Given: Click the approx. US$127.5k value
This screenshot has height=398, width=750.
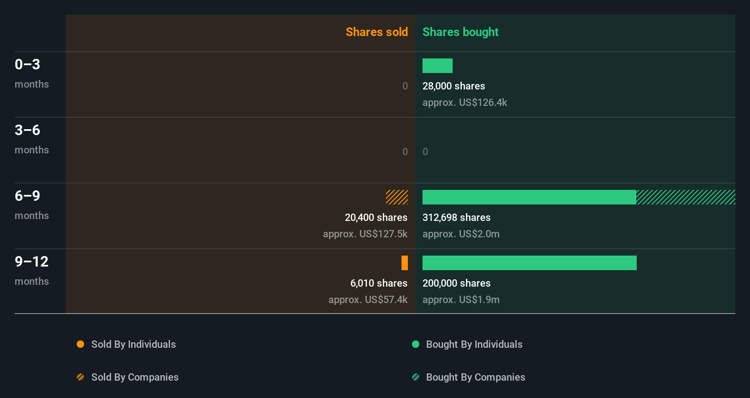Looking at the screenshot, I should click(x=365, y=234).
